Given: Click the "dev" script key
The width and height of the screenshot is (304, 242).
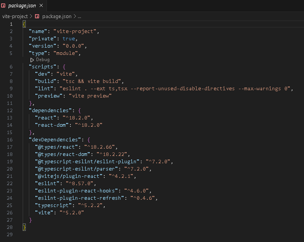Looking at the screenshot, I should click(x=42, y=74).
